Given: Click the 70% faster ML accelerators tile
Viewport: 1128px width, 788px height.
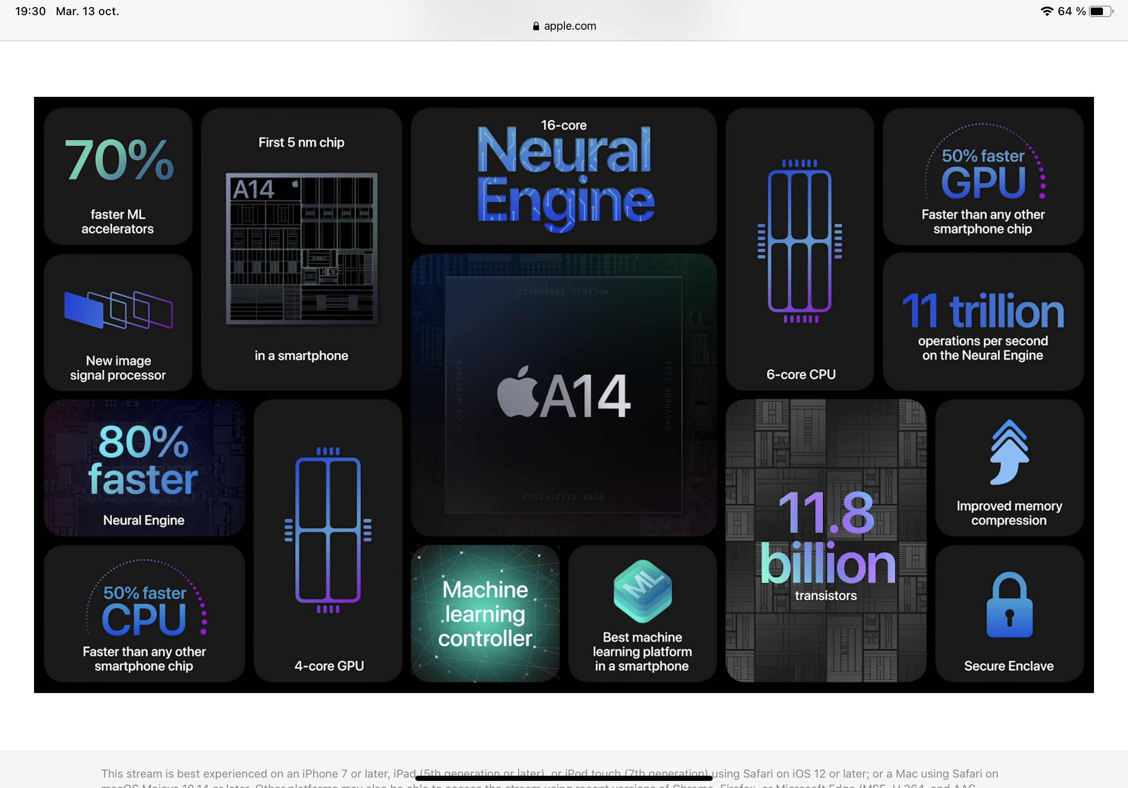Looking at the screenshot, I should (x=118, y=177).
